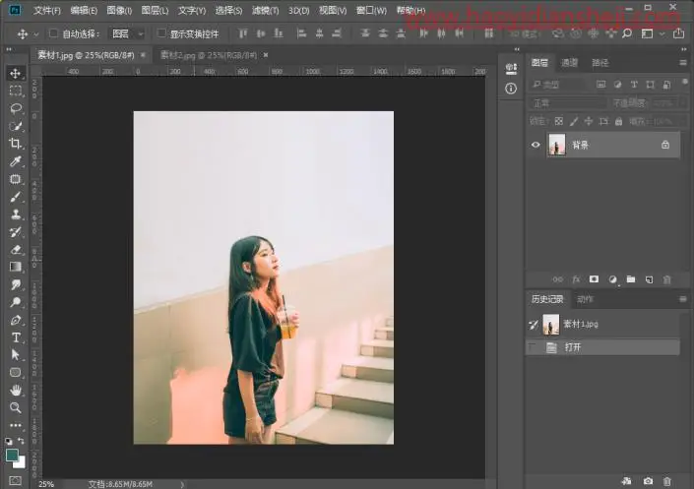Click the 背景 layer thumbnail
The image size is (694, 489).
(x=557, y=145)
